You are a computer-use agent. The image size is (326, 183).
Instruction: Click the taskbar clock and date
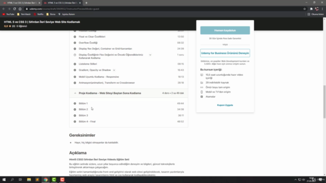pyautogui.click(x=311, y=179)
